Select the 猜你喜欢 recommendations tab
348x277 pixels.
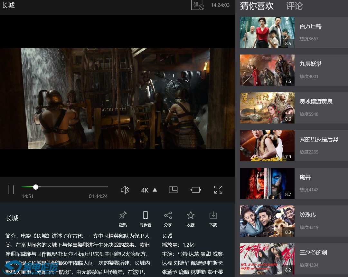[x=257, y=6]
